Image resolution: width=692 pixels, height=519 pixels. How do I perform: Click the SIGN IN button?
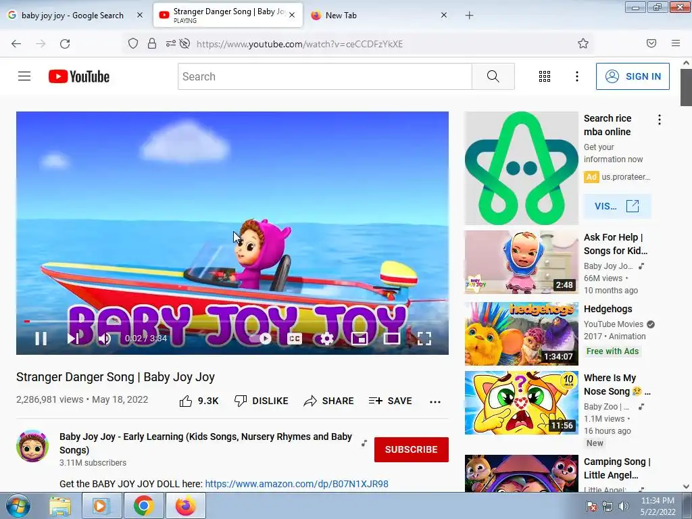coord(633,76)
